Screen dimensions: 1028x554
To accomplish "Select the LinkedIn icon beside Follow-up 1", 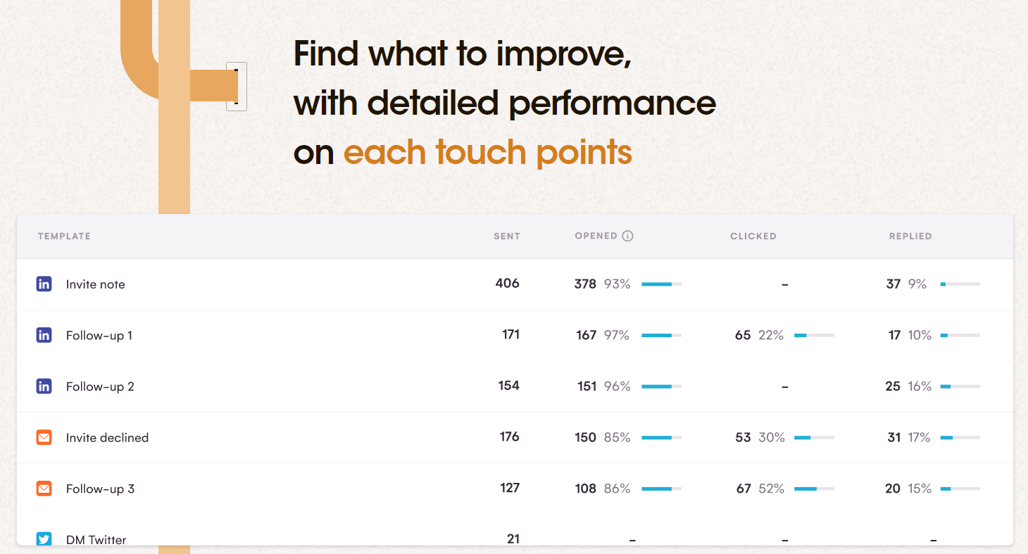I will pos(44,335).
